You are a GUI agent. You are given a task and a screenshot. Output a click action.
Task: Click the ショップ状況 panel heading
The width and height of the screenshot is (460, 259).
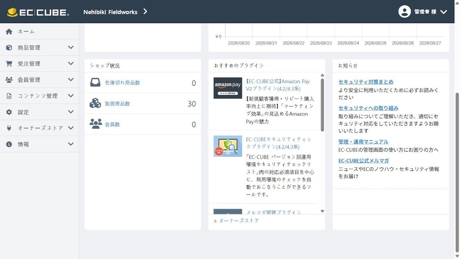coord(105,66)
